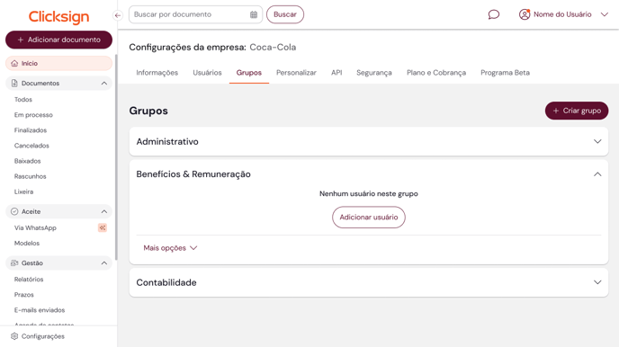Open the Mais opções dropdown
The image size is (619, 347).
point(170,248)
